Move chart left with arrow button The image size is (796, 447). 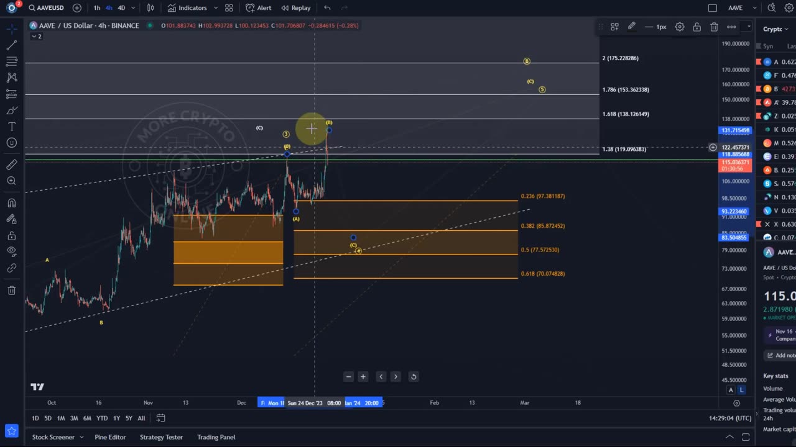point(381,376)
